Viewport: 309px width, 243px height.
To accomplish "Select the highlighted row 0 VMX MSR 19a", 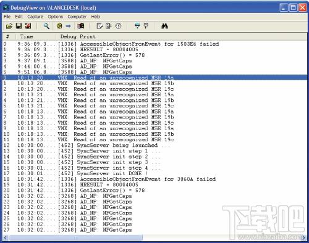I will 154,78.
